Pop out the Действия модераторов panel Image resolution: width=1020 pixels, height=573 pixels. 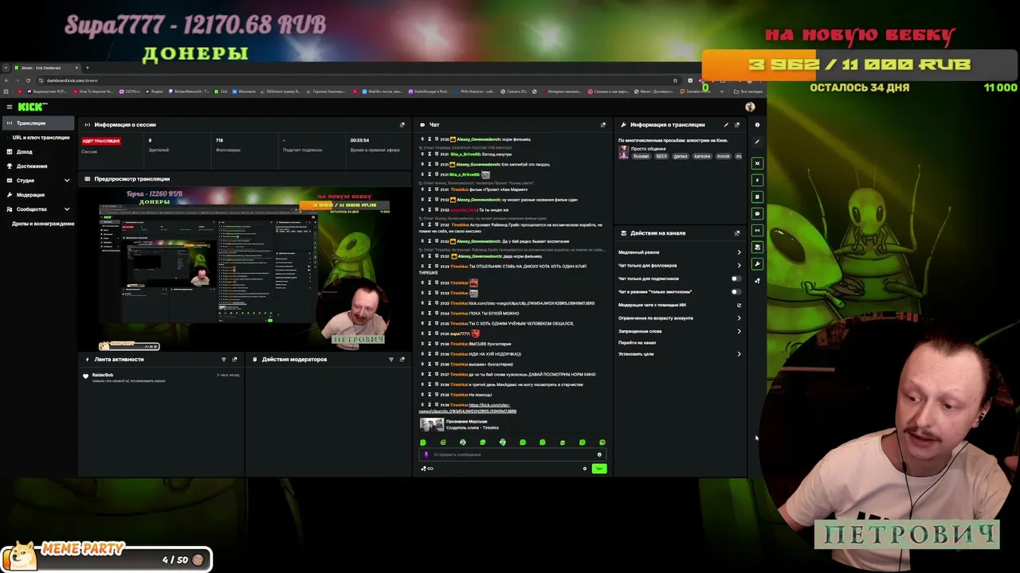(x=402, y=360)
